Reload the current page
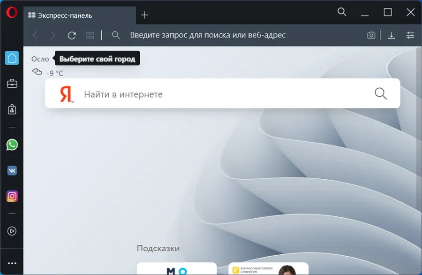 pyautogui.click(x=72, y=35)
